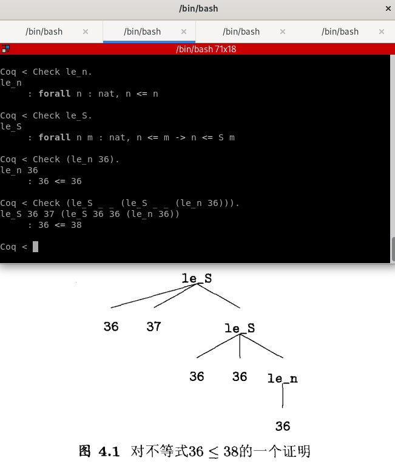Click the figure 4.1 caption text
The width and height of the screenshot is (395, 463).
point(195,451)
